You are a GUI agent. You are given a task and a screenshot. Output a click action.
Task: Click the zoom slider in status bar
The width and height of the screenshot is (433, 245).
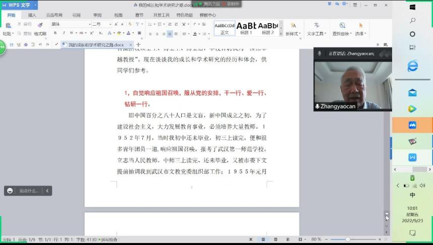point(347,239)
